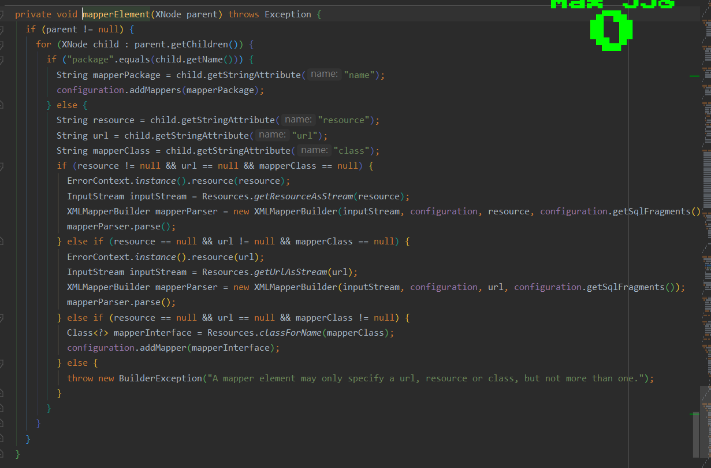Click 'String url' variable declaration
Viewport: 711px width, 468px height.
tap(83, 135)
